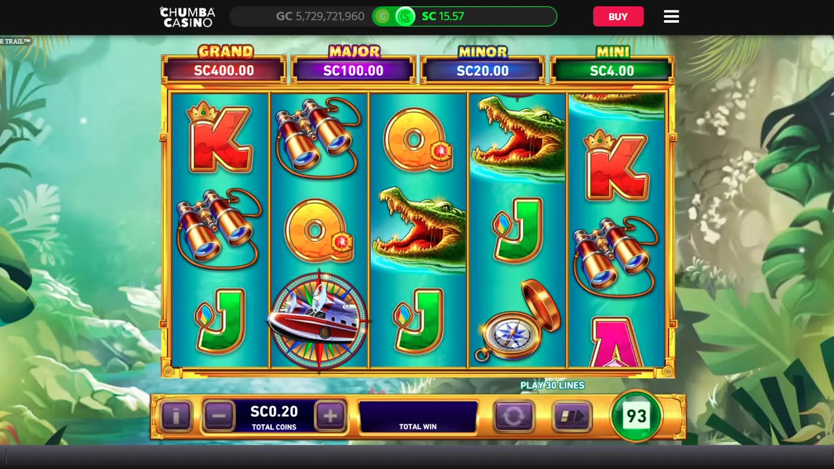Viewport: 834px width, 469px height.
Task: Decrease bet with the minus button
Action: 219,416
